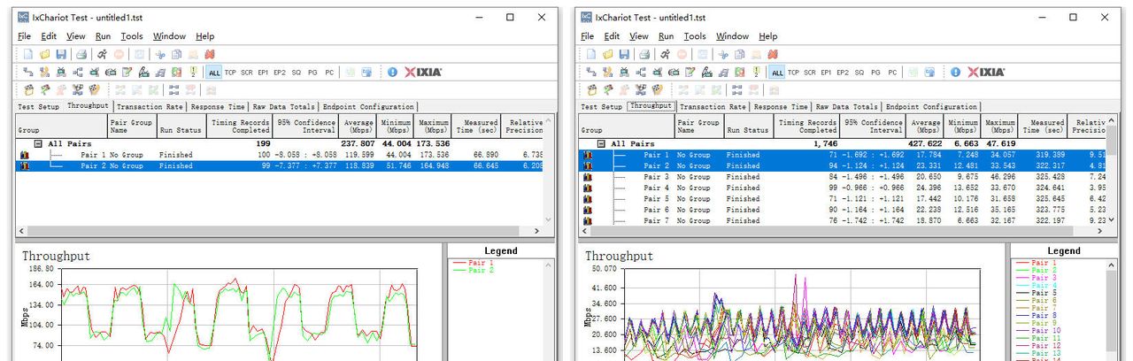Click the Save icon in left window
This screenshot has height=361, width=1133.
tap(60, 55)
